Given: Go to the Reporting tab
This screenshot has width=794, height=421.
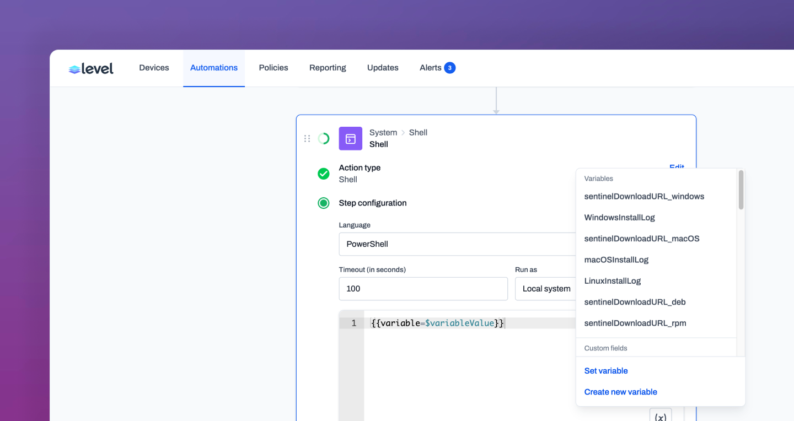Looking at the screenshot, I should click(x=328, y=68).
